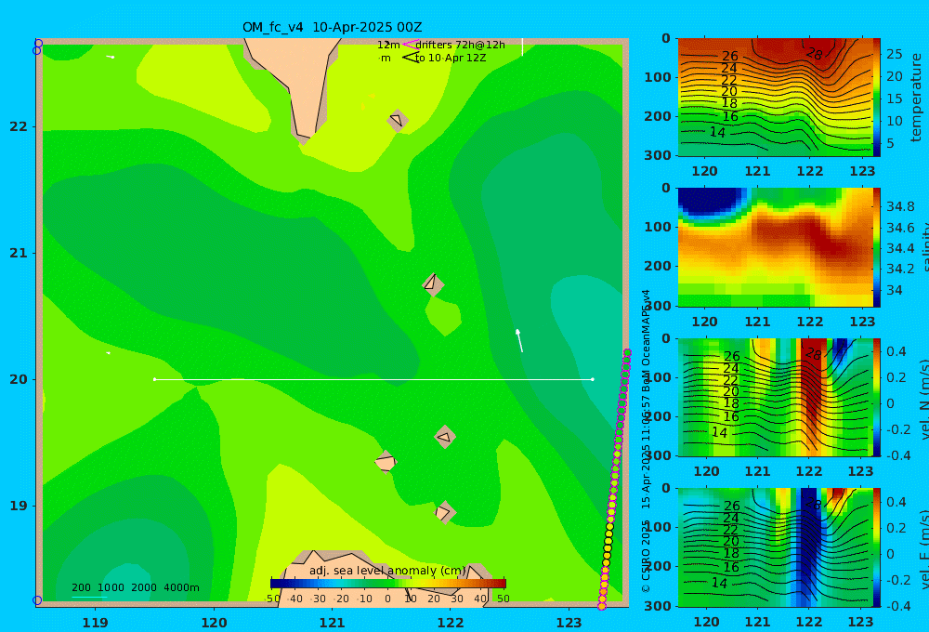The image size is (929, 632).
Task: Click latitude label 21 on the map axis
Action: pyautogui.click(x=19, y=253)
